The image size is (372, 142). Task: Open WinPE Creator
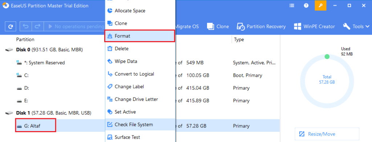[x=314, y=27]
